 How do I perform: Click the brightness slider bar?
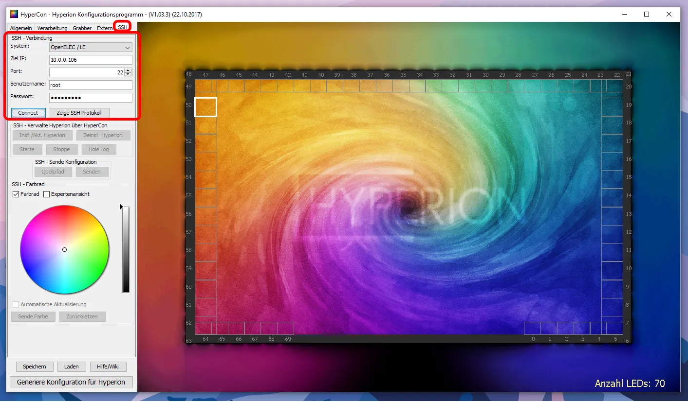tap(126, 249)
